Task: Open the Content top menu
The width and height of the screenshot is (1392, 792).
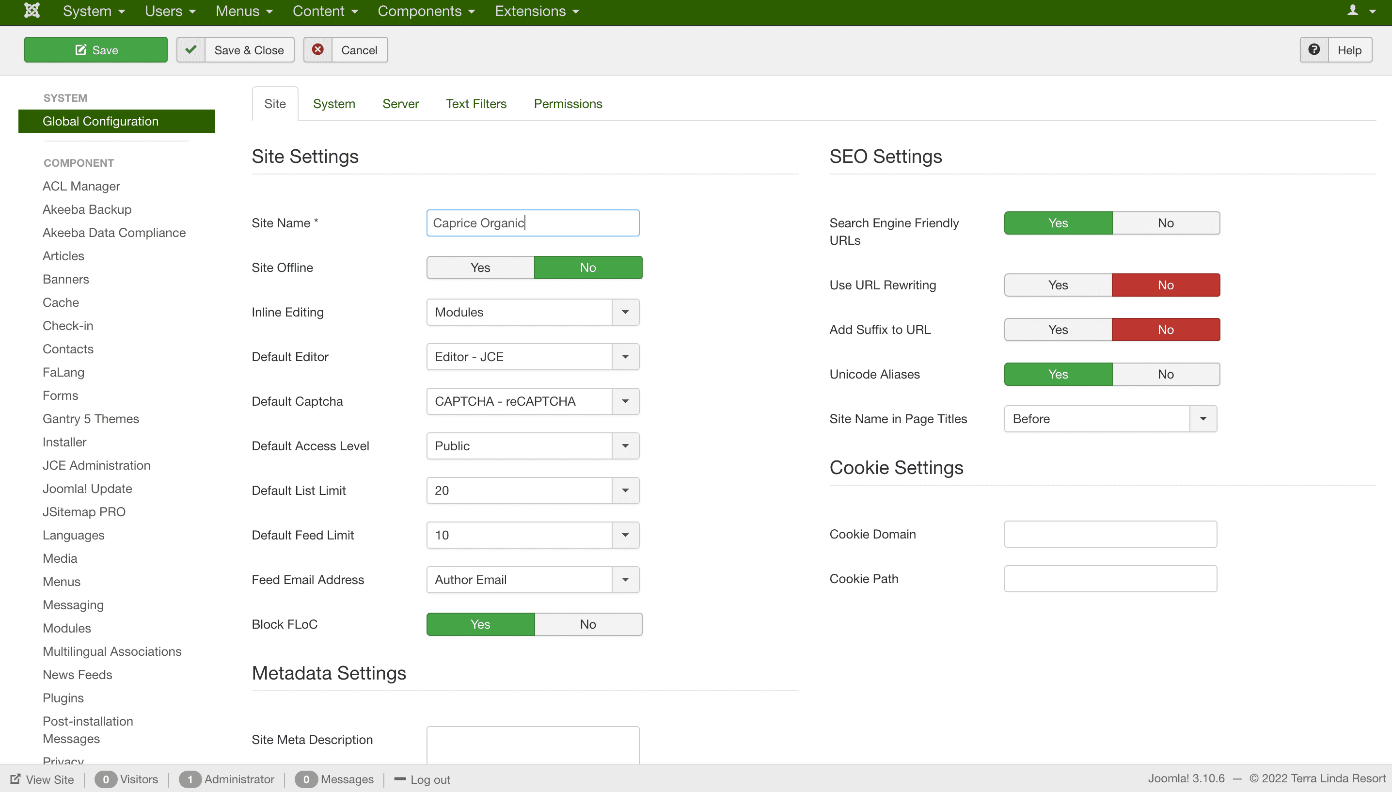Action: pyautogui.click(x=325, y=11)
